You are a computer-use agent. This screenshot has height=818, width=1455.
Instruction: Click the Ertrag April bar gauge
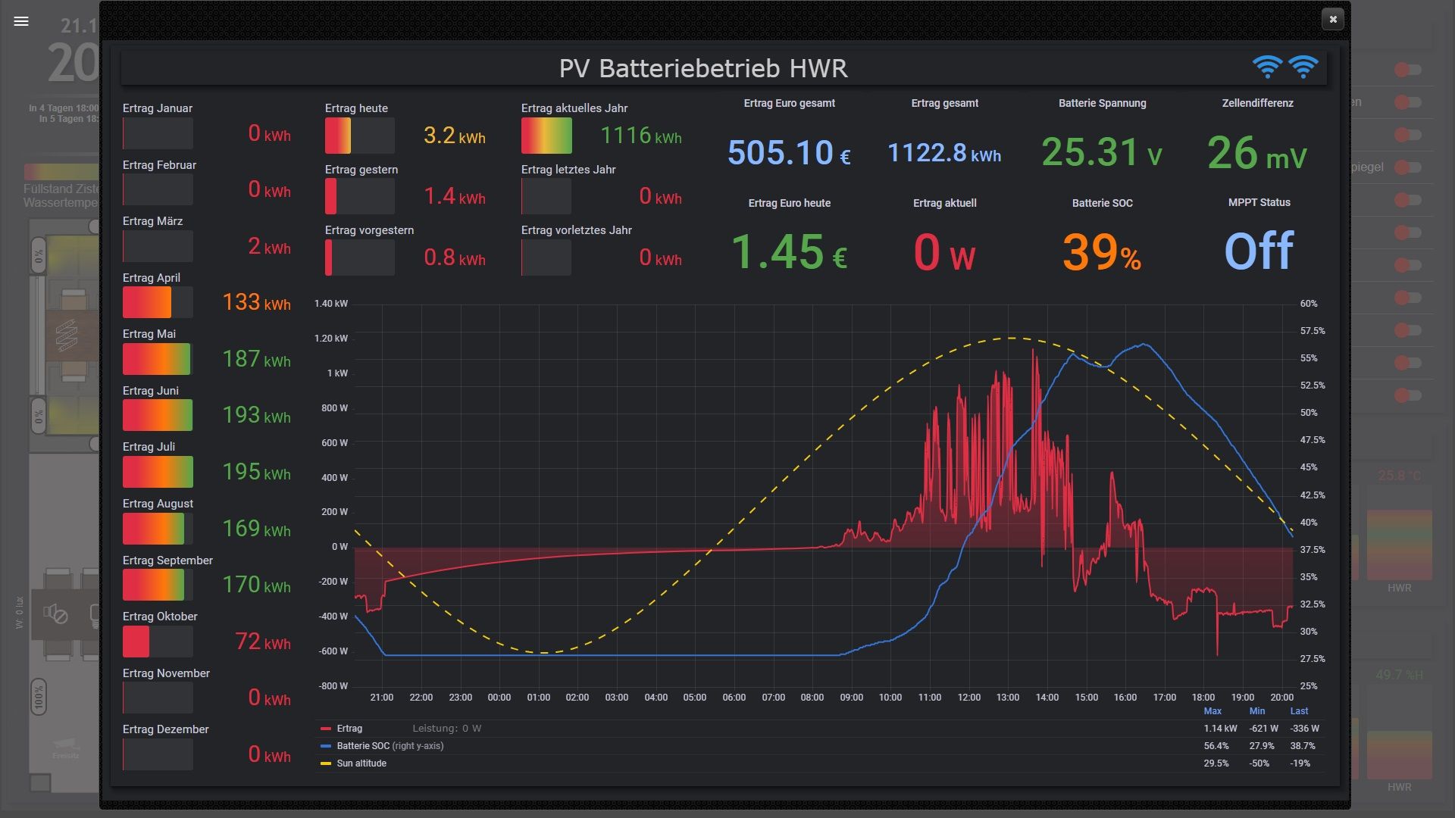pyautogui.click(x=158, y=303)
